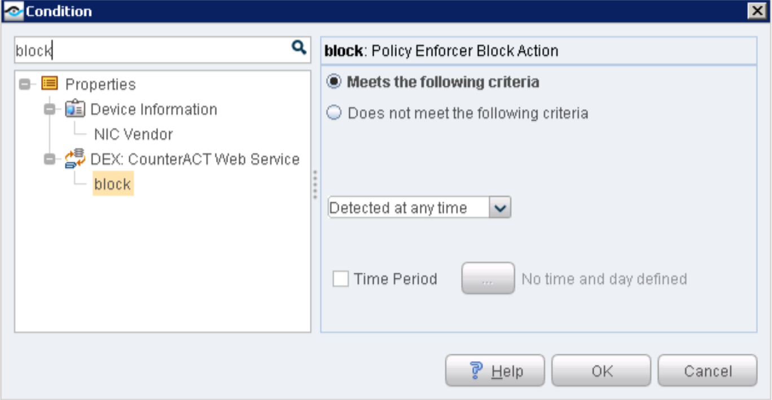Image resolution: width=772 pixels, height=400 pixels.
Task: Click the property search text field
Action: [x=152, y=51]
